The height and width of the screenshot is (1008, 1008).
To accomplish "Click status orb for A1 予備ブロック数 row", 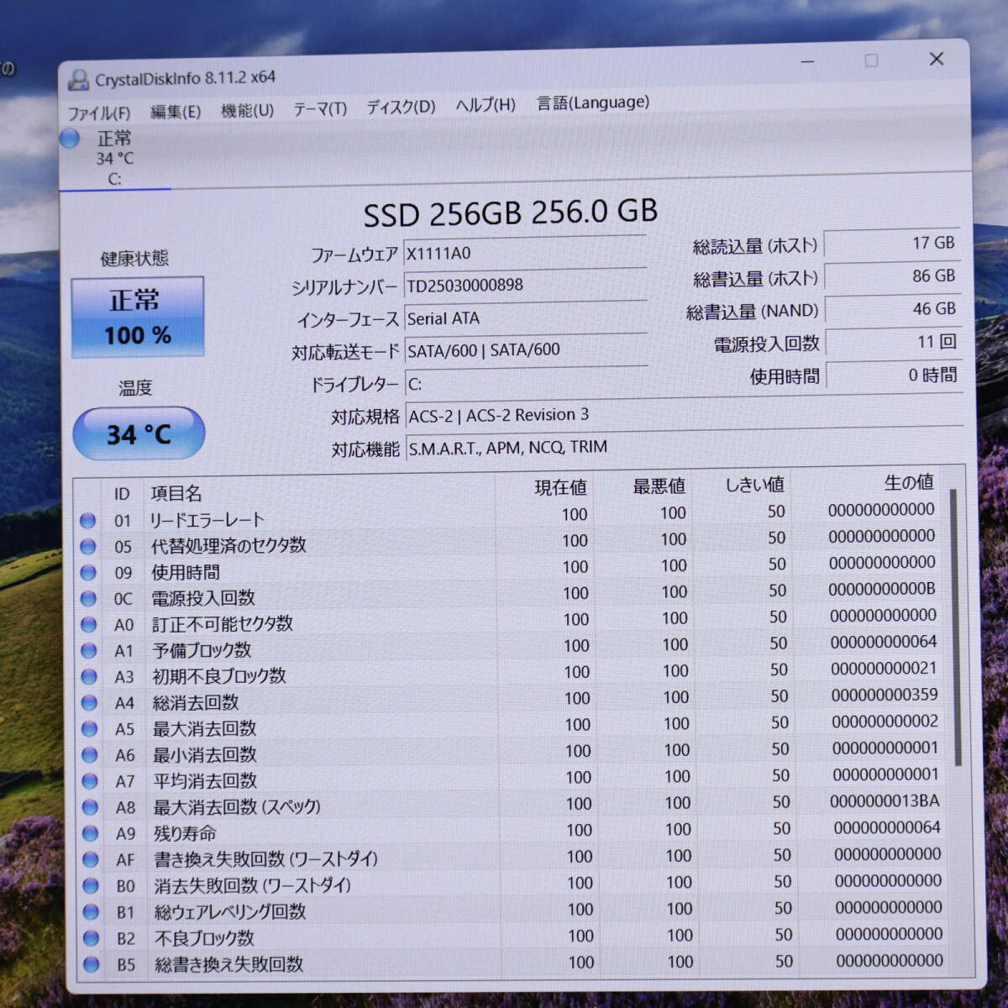I will [x=89, y=651].
